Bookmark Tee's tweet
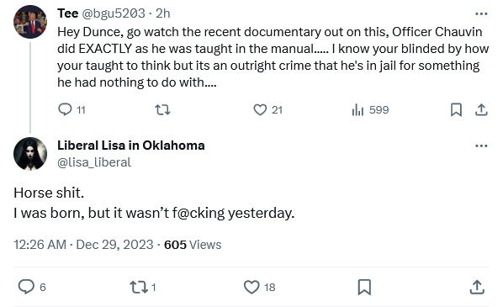 tap(456, 109)
